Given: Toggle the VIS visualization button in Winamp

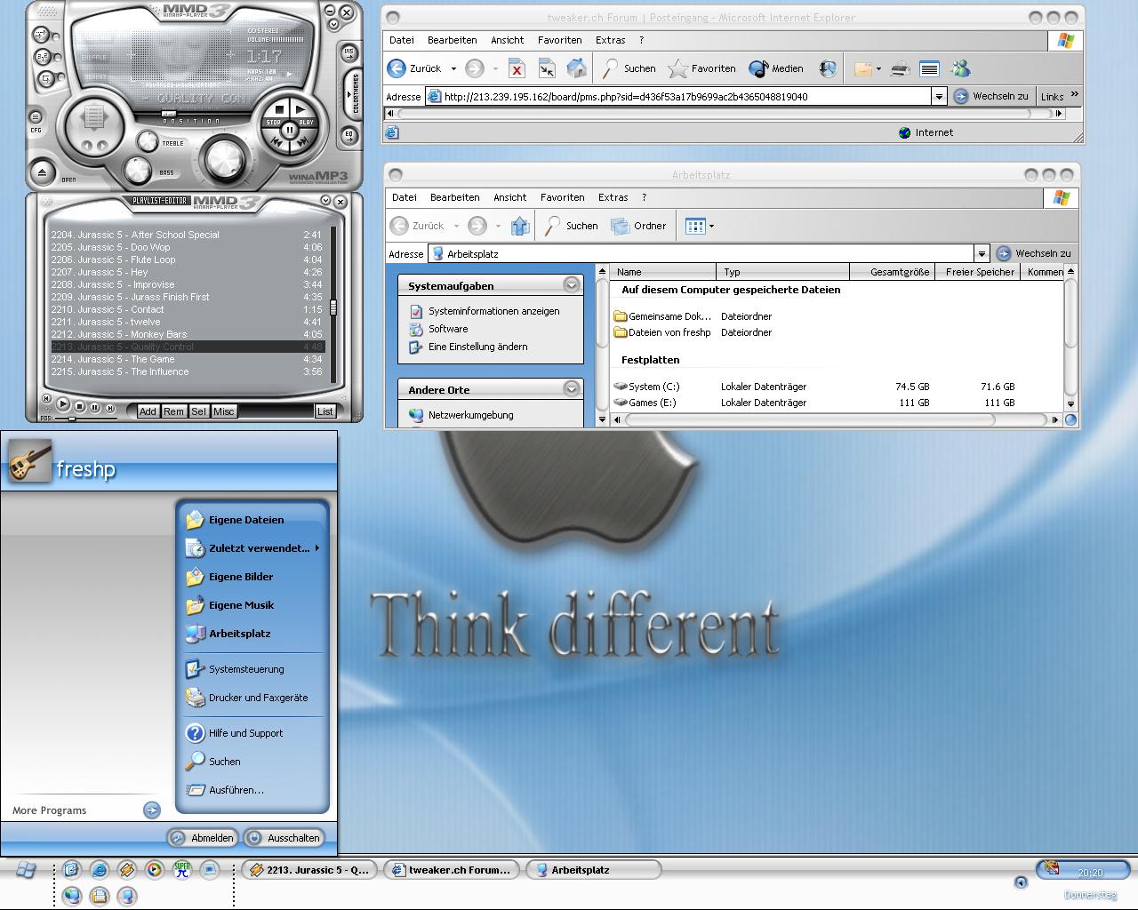Looking at the screenshot, I should [x=349, y=52].
